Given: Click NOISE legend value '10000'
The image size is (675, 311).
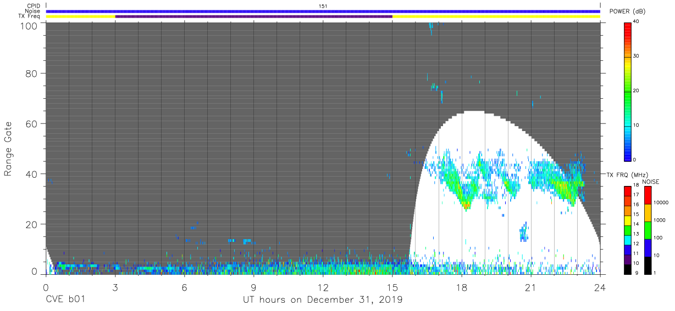Looking at the screenshot, I should (x=661, y=202).
